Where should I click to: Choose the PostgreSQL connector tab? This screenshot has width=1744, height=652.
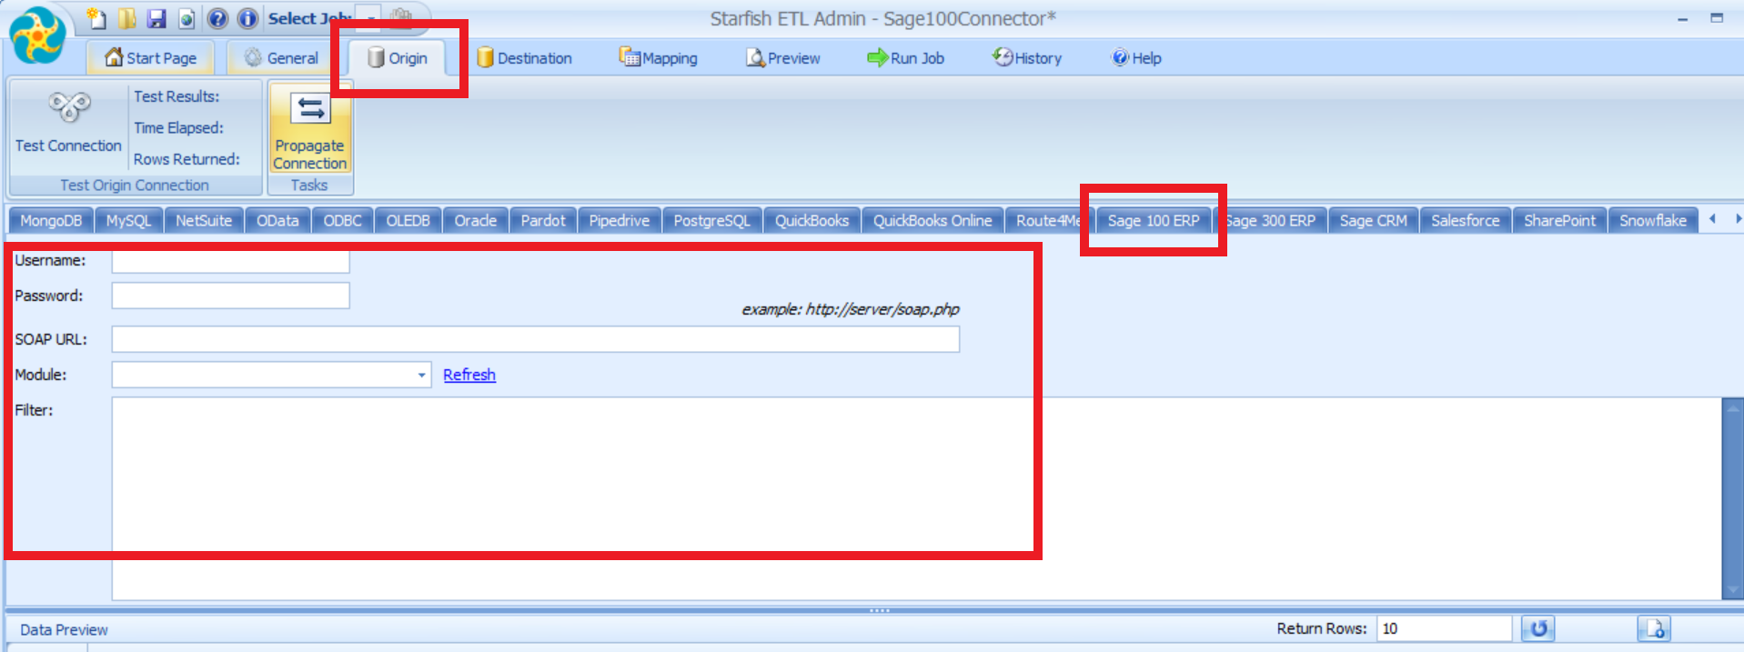712,221
